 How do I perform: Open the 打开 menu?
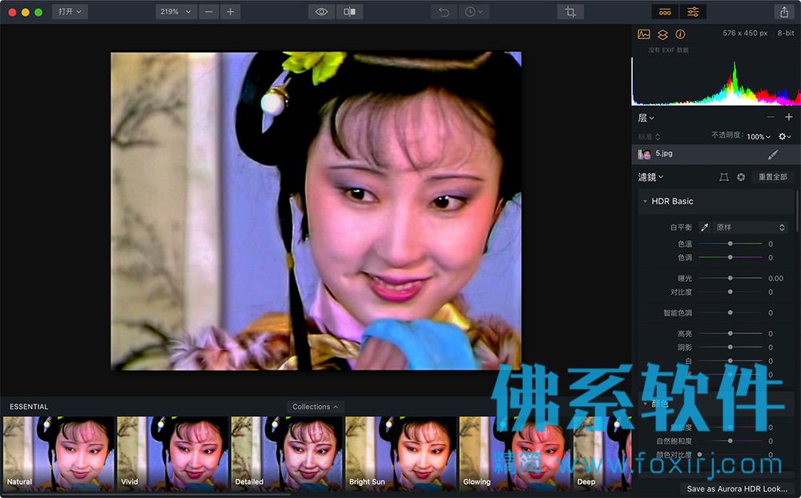tap(70, 12)
